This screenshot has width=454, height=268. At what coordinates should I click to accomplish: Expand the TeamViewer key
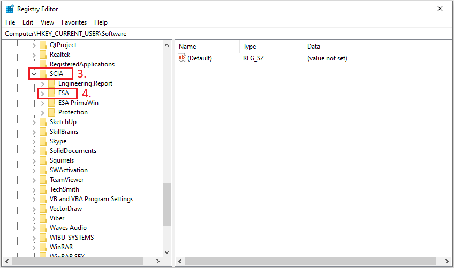coord(34,180)
